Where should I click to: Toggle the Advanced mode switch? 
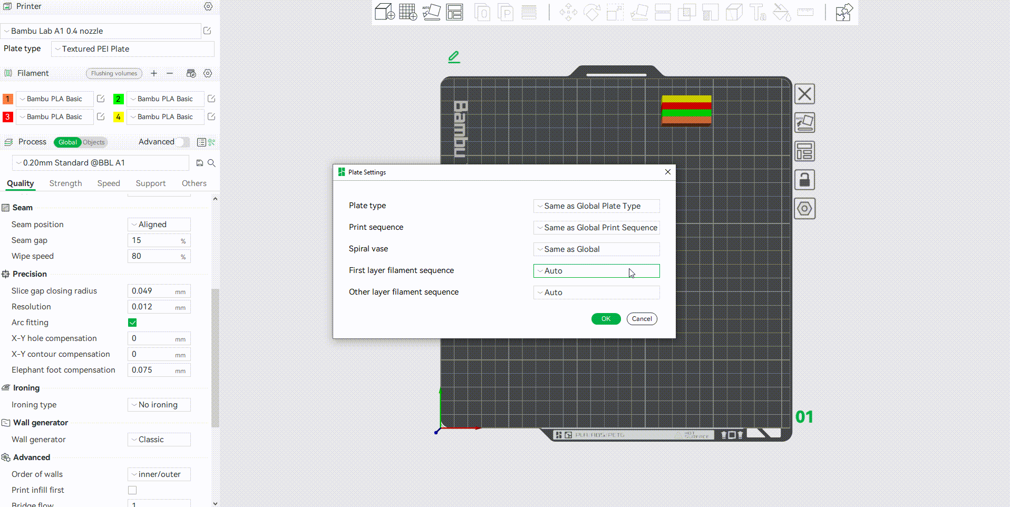[183, 142]
